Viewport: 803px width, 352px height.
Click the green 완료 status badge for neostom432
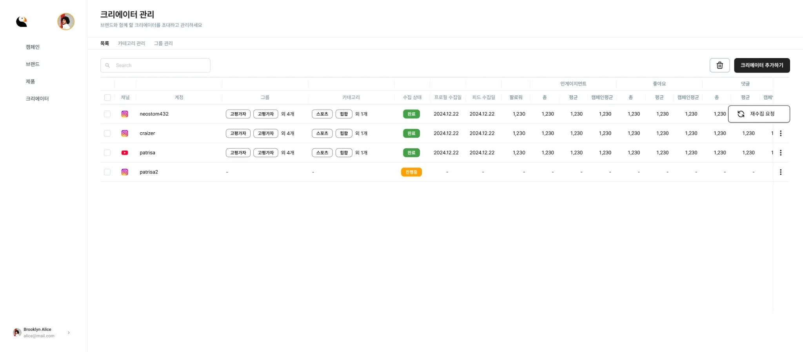pos(411,114)
